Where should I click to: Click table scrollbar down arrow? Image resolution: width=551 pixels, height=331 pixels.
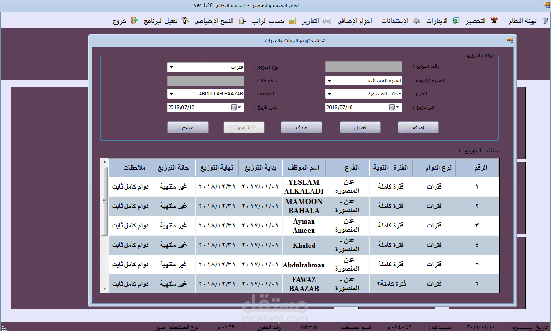coord(104,288)
